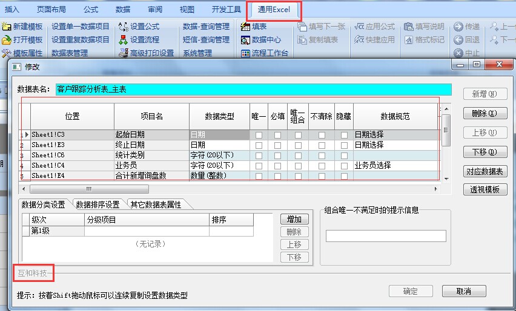516x311 pixels.
Task: Open 数据类型 cell for 终止日期 row
Action: pyautogui.click(x=219, y=145)
